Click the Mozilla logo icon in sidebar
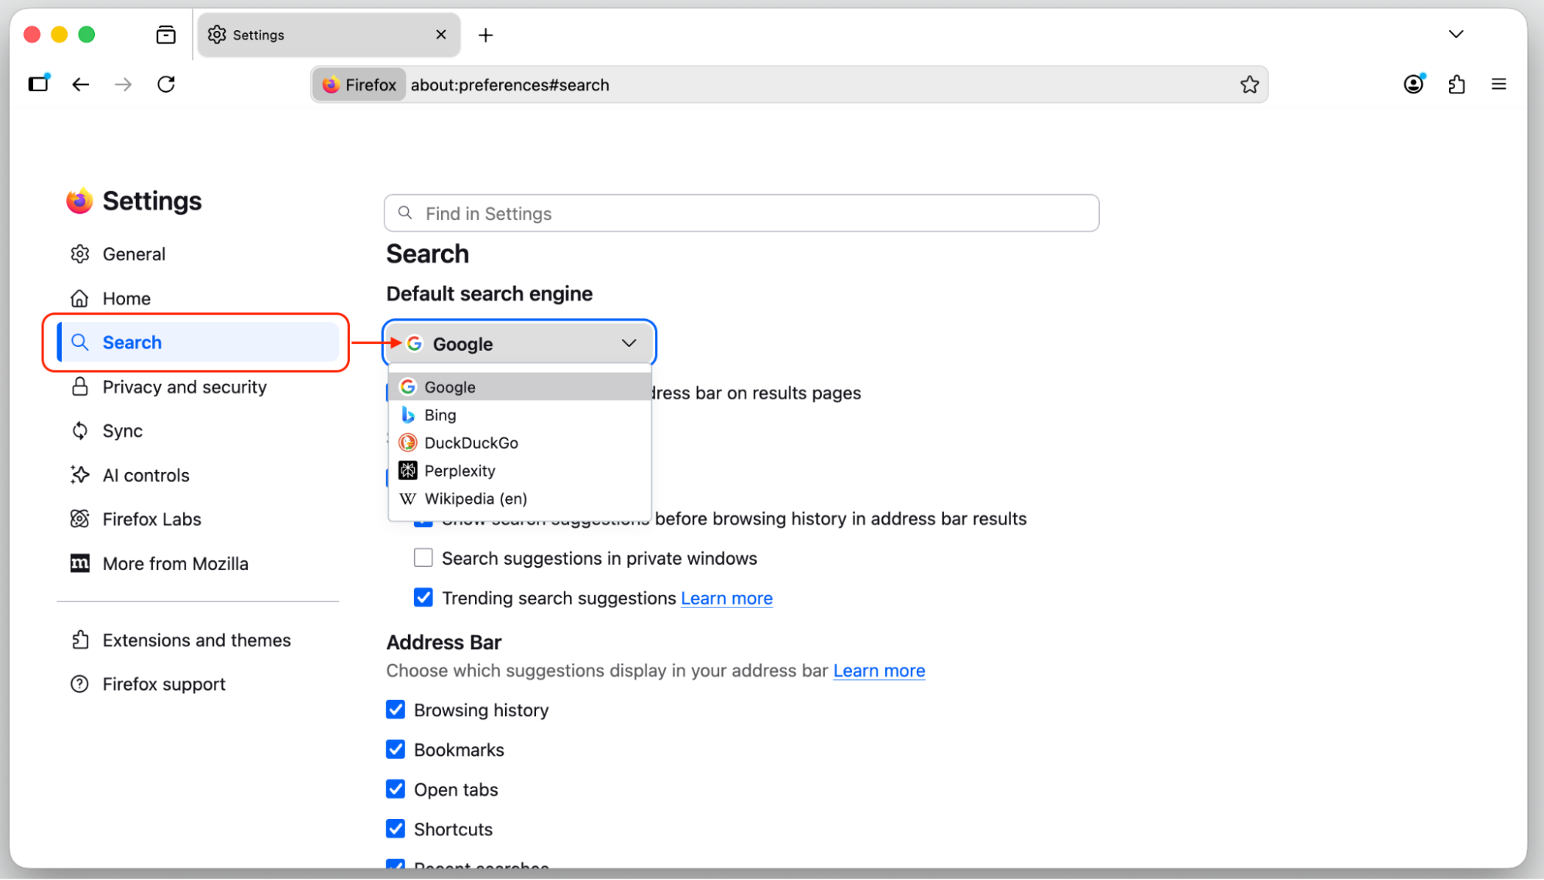Image resolution: width=1544 pixels, height=880 pixels. [x=80, y=563]
